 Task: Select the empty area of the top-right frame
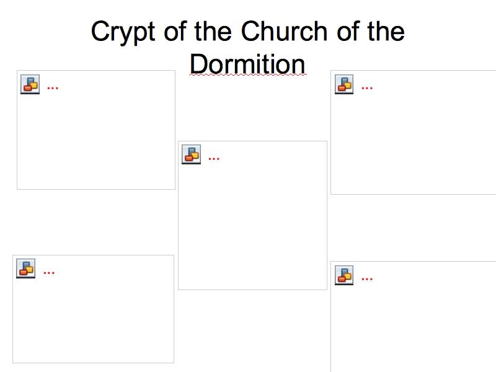pos(413,143)
